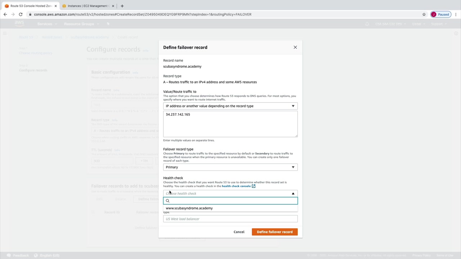Open the Support menu
Viewport: 461px width, 259px height.
pos(438,24)
